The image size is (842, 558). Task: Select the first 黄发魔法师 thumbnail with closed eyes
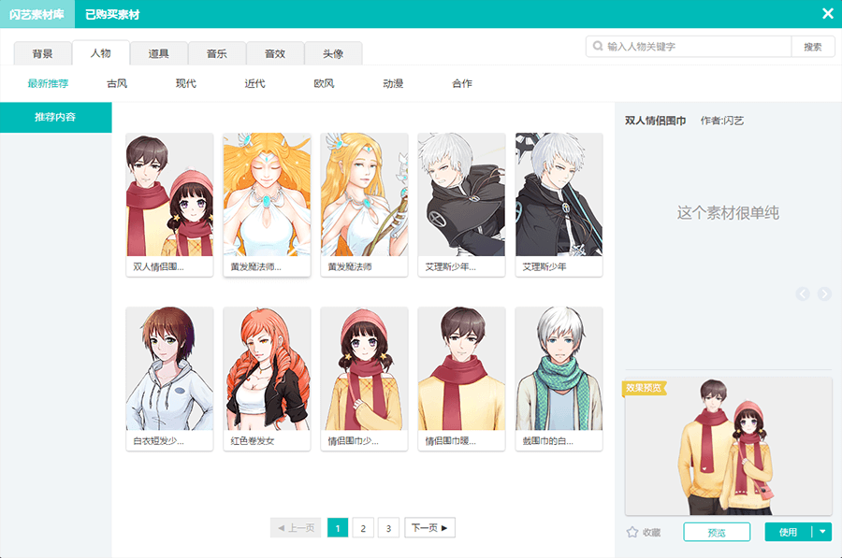[x=267, y=205]
